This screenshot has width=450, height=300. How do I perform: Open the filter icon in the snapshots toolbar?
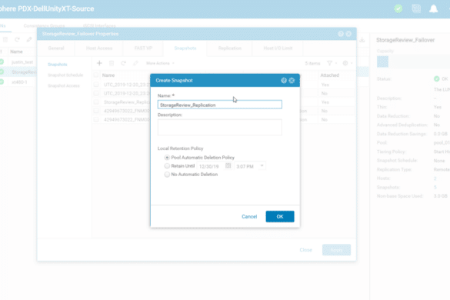point(330,63)
